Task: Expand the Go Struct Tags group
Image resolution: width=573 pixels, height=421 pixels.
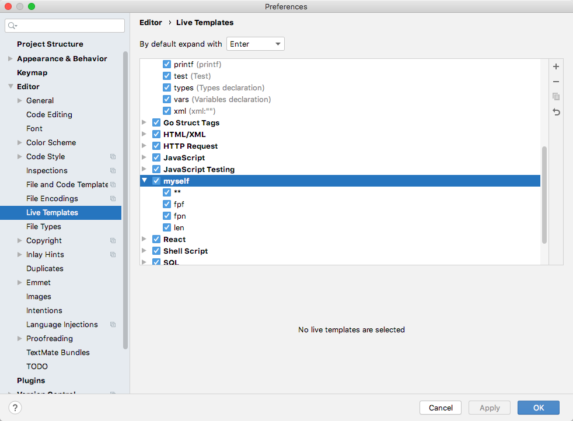Action: [x=144, y=122]
